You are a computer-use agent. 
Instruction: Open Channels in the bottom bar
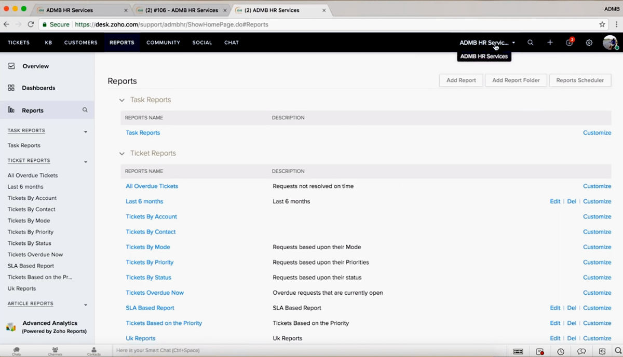tap(55, 351)
